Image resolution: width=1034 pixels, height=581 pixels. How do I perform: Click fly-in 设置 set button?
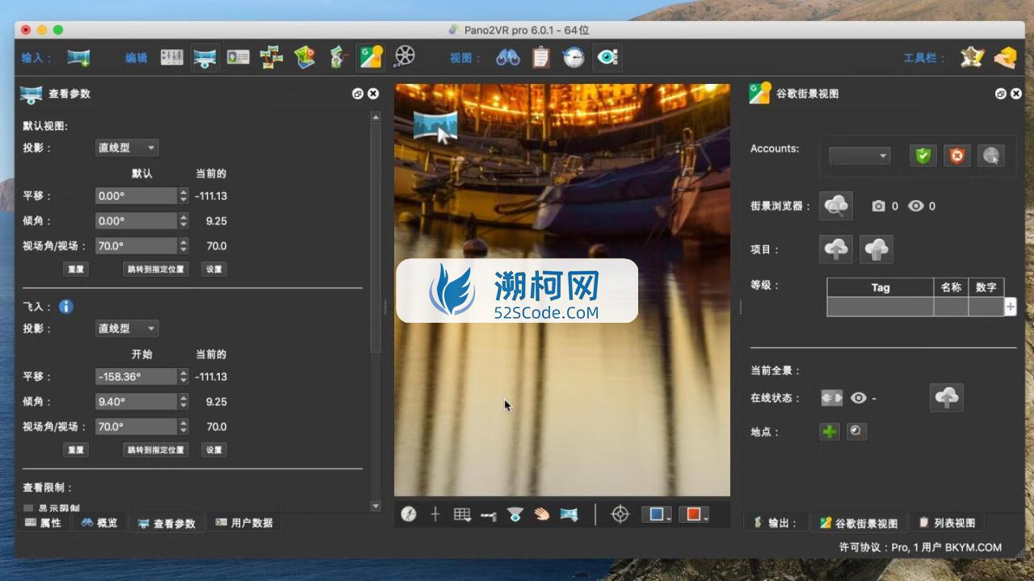(x=213, y=450)
